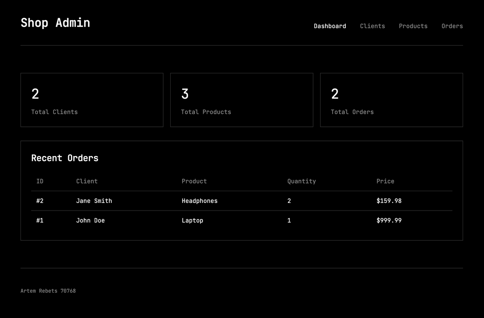Select the Jane Smith client cell
The width and height of the screenshot is (484, 318).
tap(94, 201)
